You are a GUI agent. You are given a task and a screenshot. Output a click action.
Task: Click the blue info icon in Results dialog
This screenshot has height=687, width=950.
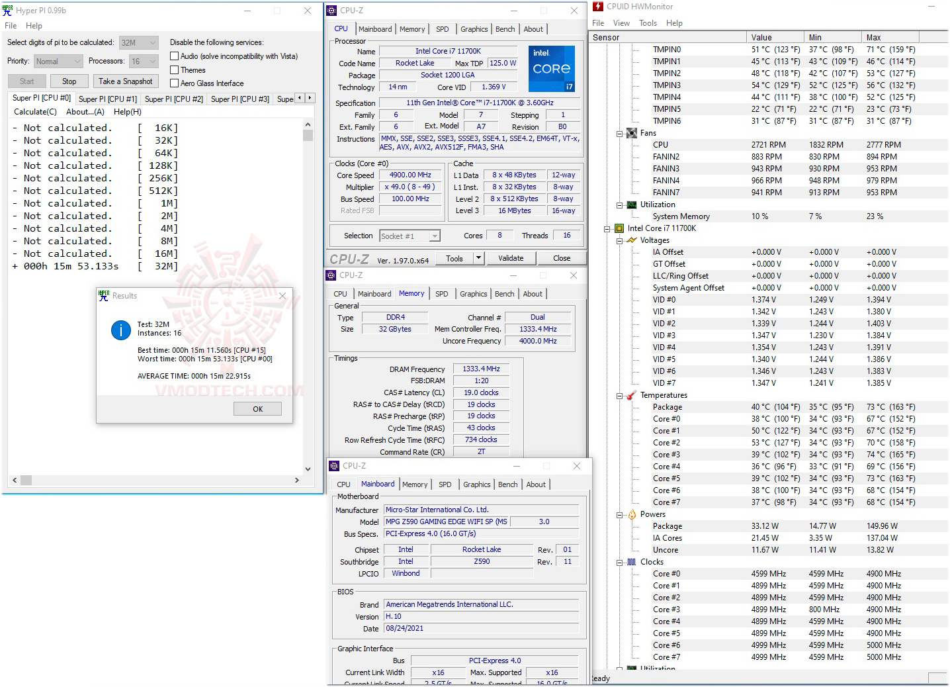pyautogui.click(x=121, y=330)
